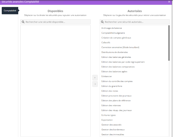This screenshot has height=137, width=173.
Task: Select Comptabilité budgetaire in authorized list
Action: point(113,33)
